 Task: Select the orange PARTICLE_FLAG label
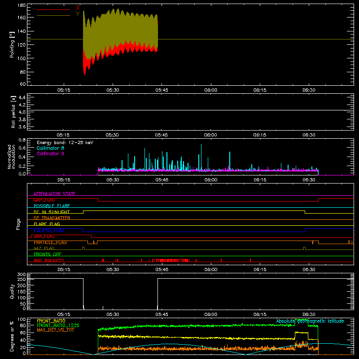point(50,242)
